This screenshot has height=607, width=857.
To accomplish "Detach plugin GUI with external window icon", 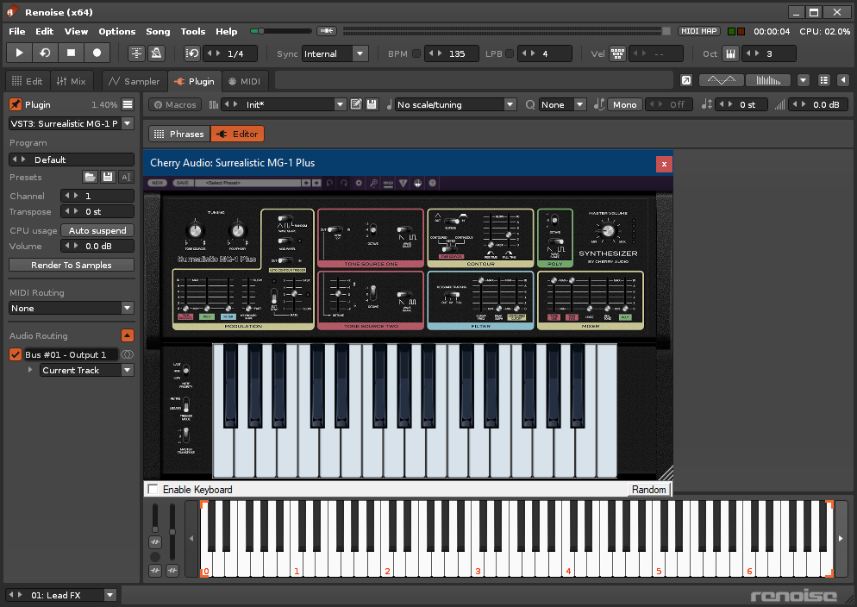I will [685, 80].
